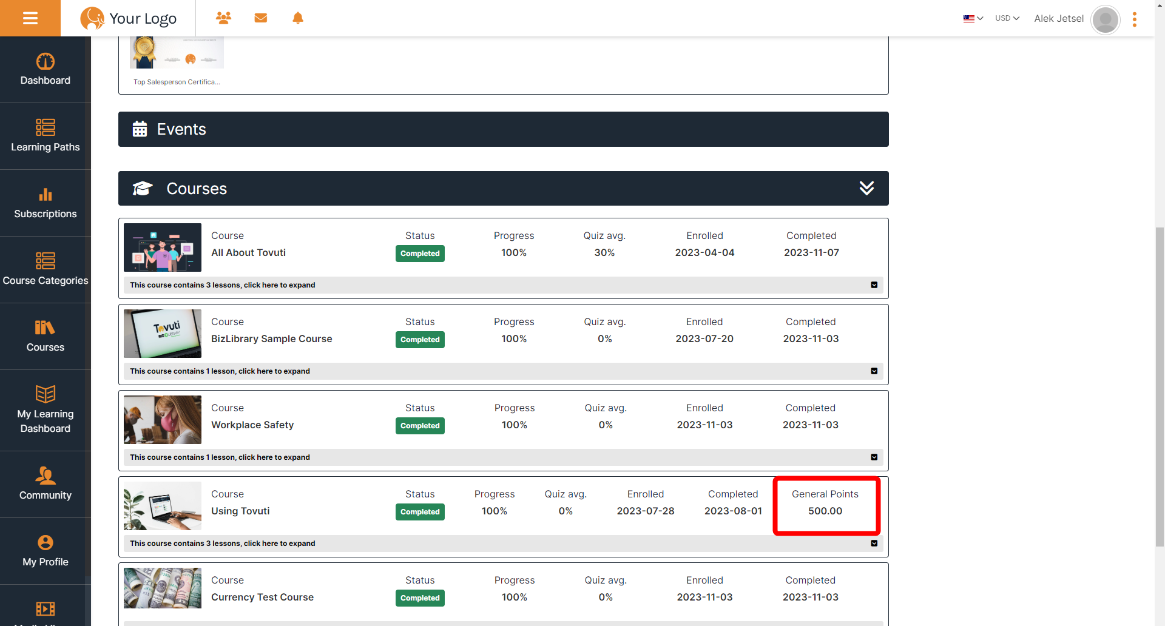The image size is (1165, 626).
Task: Click the Courses graduation cap icon
Action: click(x=143, y=189)
